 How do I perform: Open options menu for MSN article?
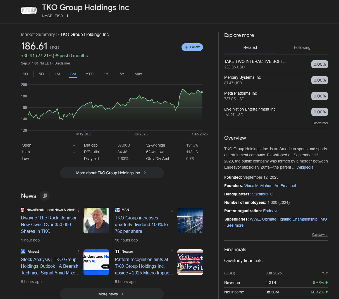pos(172,210)
